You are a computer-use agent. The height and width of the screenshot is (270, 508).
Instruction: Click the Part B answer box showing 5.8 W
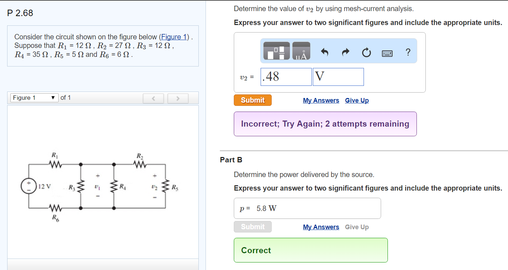point(307,208)
